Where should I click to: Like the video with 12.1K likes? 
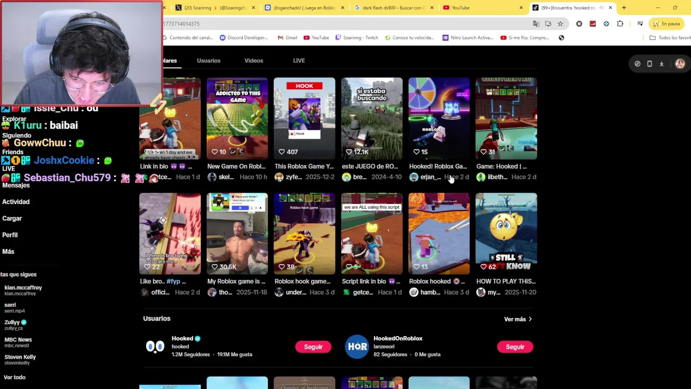[349, 152]
